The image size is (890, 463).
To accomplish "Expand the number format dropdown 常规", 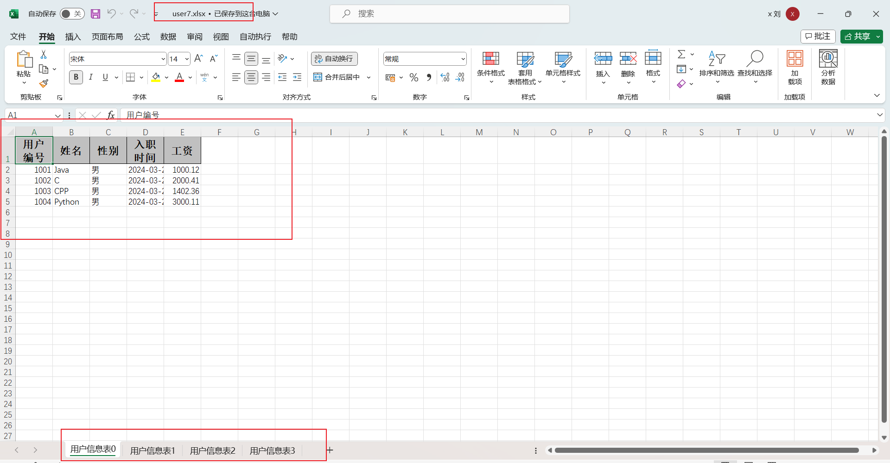I will tap(463, 59).
